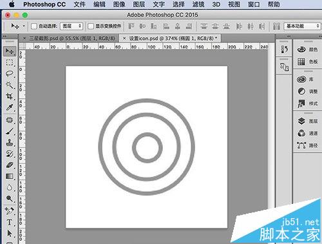
Task: Select the History Brush tool
Action: [x=10, y=154]
